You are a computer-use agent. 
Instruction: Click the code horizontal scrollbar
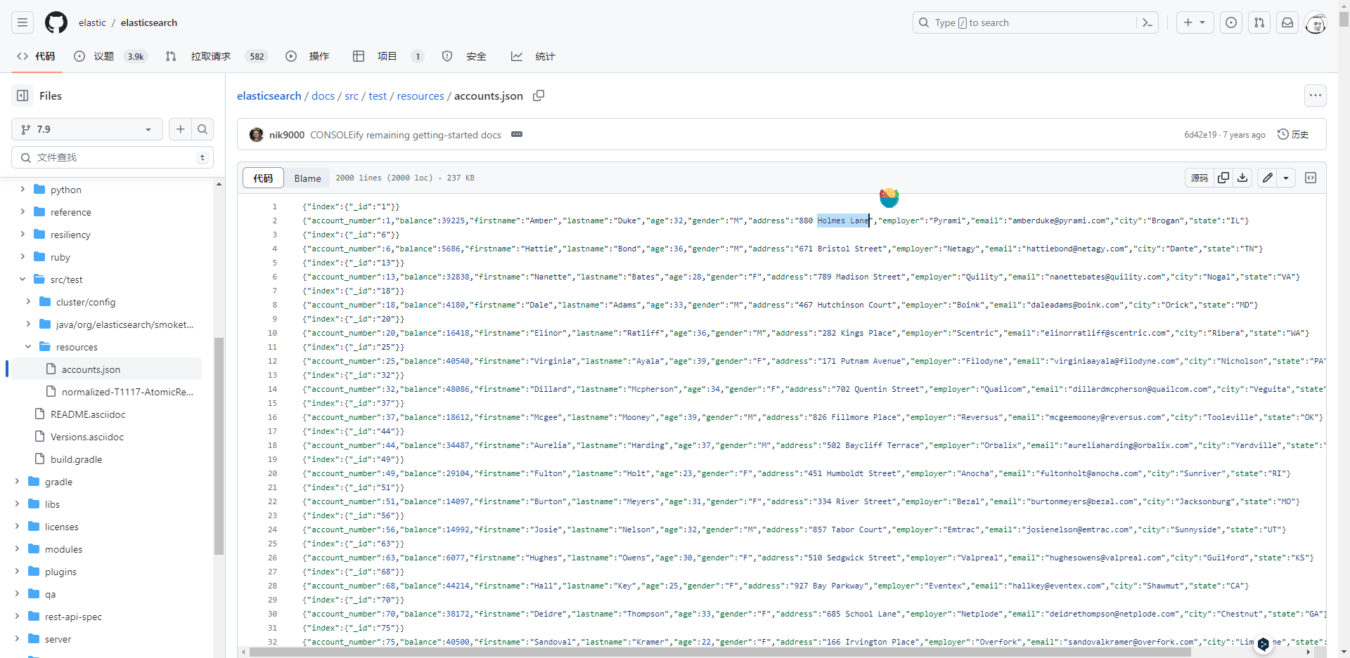719,652
